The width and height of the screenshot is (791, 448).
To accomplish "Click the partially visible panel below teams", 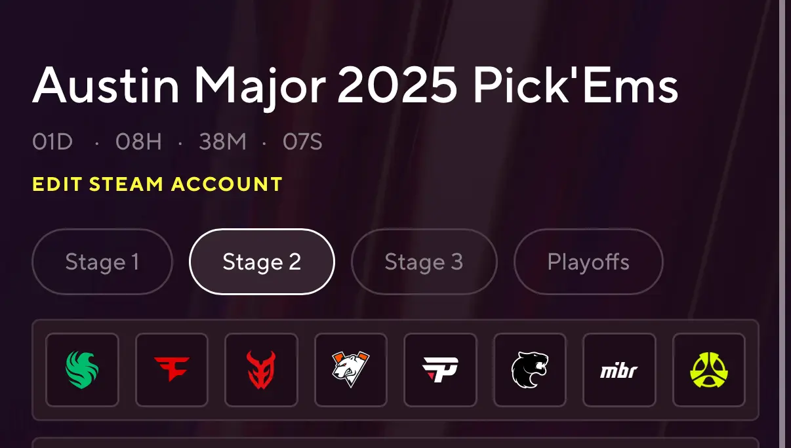I will click(395, 443).
